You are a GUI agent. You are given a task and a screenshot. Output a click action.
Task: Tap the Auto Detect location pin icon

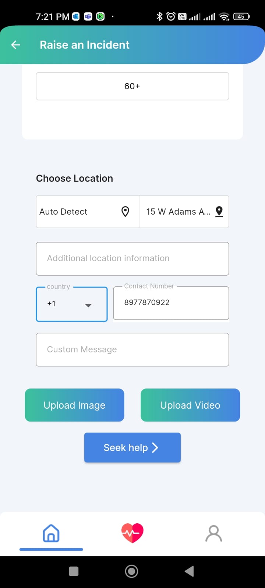pos(125,212)
